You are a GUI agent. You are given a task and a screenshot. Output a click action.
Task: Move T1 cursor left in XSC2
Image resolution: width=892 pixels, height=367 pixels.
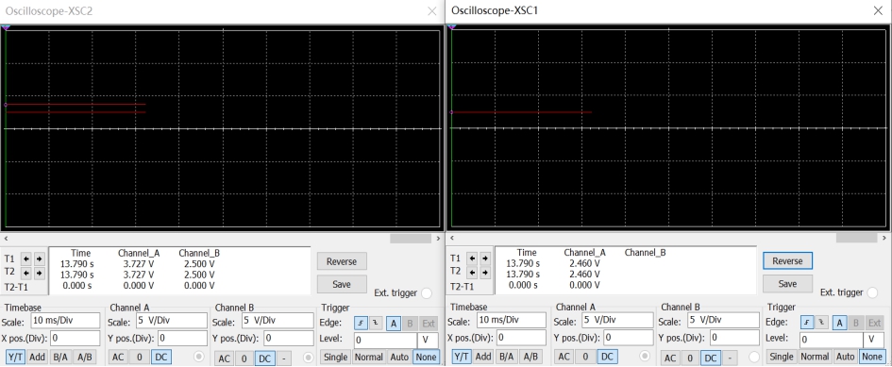point(26,259)
